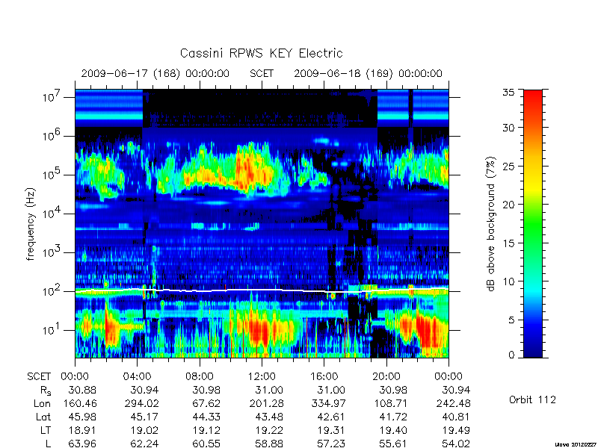The width and height of the screenshot is (598, 448).
Task: Click the 10^6 frequency tick label
Action: [x=52, y=136]
